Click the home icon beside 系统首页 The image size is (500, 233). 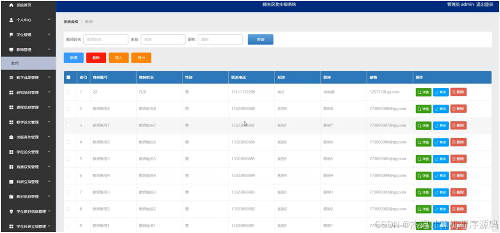11,5
